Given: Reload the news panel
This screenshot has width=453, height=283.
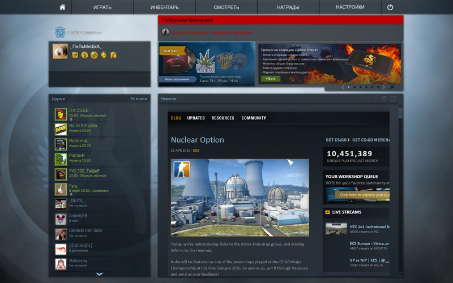Looking at the screenshot, I should pos(384,98).
